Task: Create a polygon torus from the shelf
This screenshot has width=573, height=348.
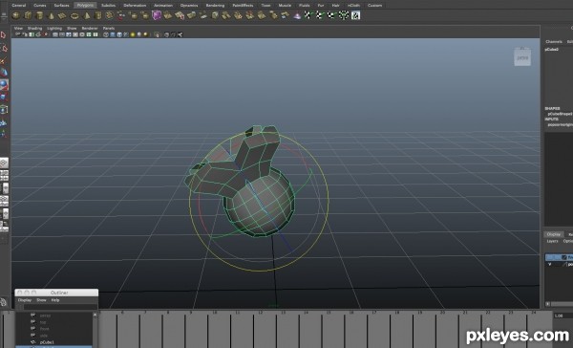Action: 74,15
